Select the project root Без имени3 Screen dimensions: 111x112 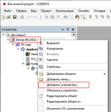coord(18,35)
